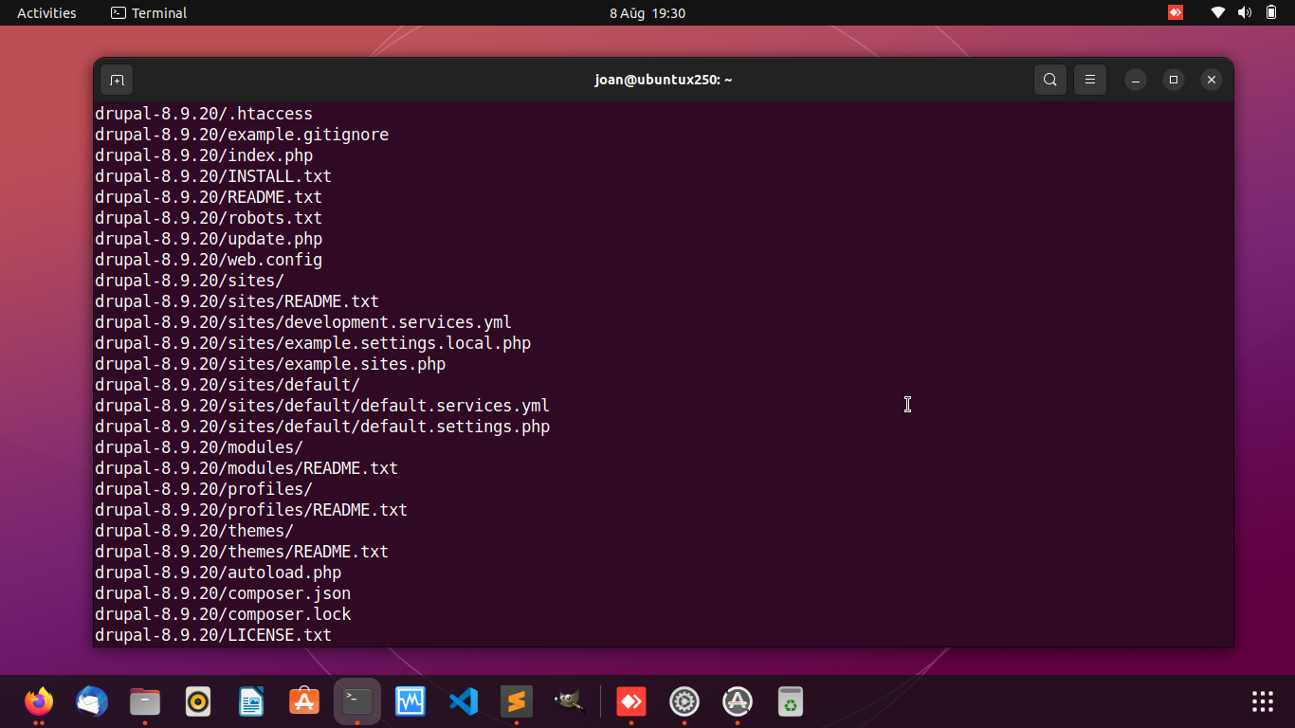
Task: Click the drupal-8.9.20/README.txt line
Action: pyautogui.click(x=209, y=197)
